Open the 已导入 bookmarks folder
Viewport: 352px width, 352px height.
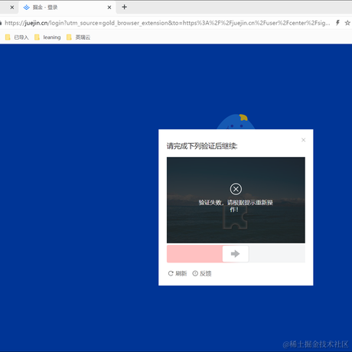click(x=17, y=37)
